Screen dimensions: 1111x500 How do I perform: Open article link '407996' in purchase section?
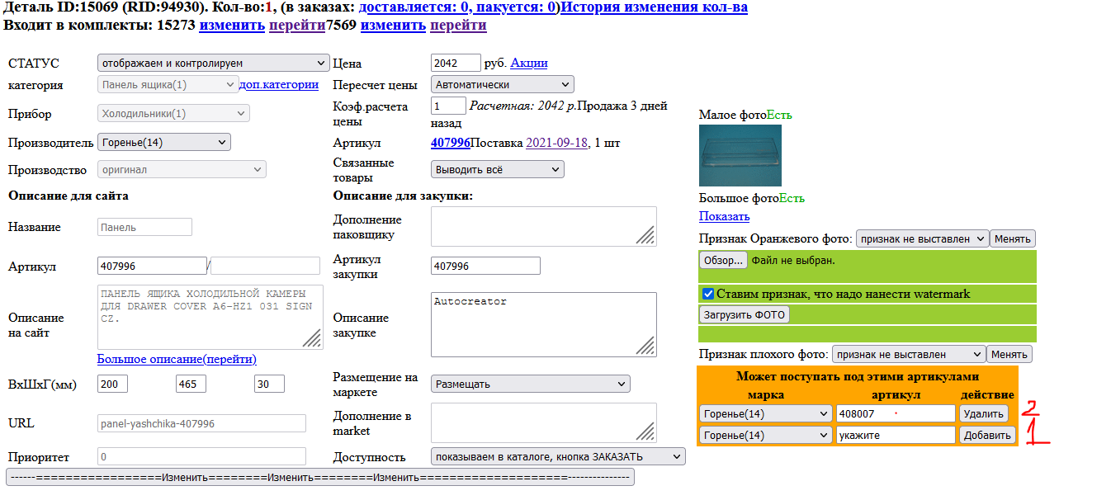452,143
